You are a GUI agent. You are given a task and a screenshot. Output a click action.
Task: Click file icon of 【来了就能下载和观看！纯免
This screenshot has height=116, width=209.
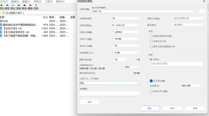click(1, 36)
